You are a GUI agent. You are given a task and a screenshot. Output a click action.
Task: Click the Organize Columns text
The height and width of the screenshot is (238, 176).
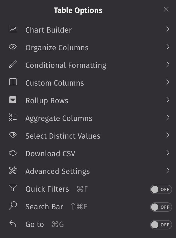tap(57, 47)
